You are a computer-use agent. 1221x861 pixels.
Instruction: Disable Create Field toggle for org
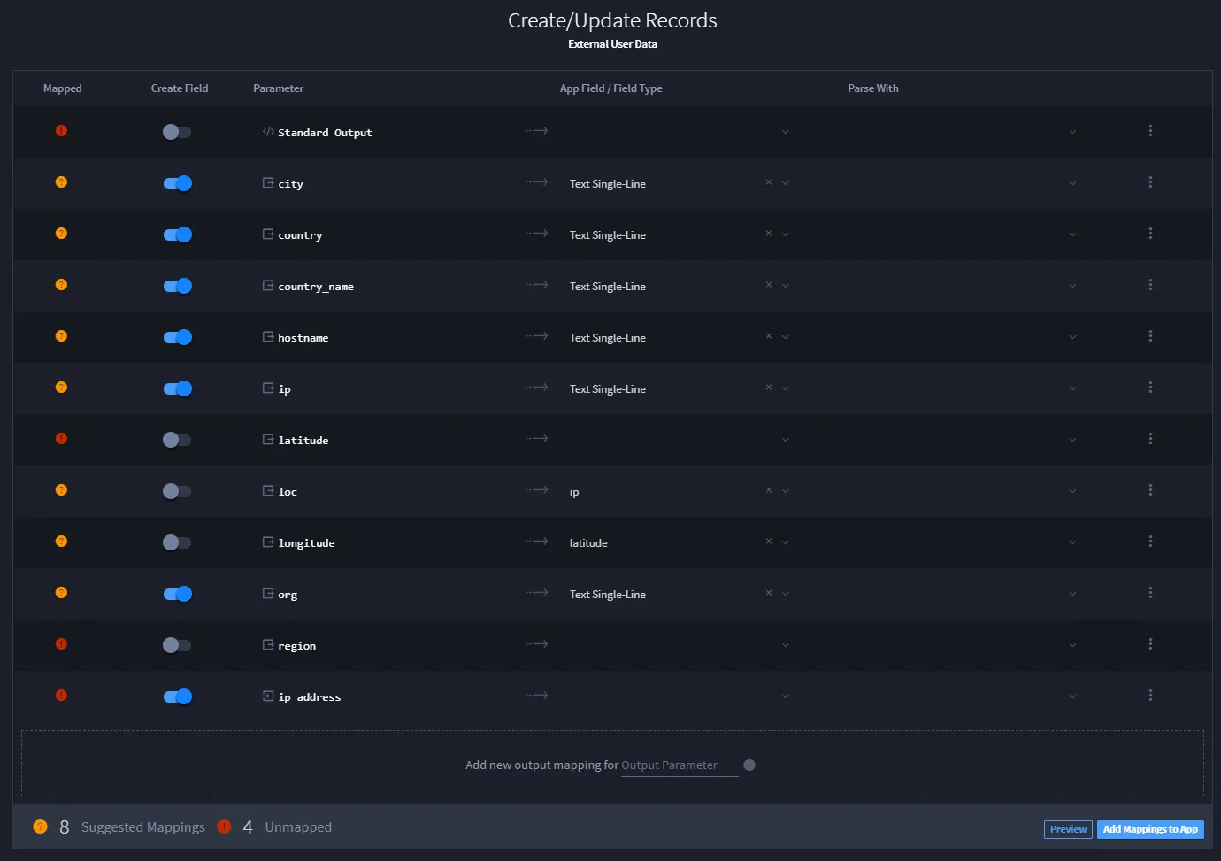[x=177, y=594]
